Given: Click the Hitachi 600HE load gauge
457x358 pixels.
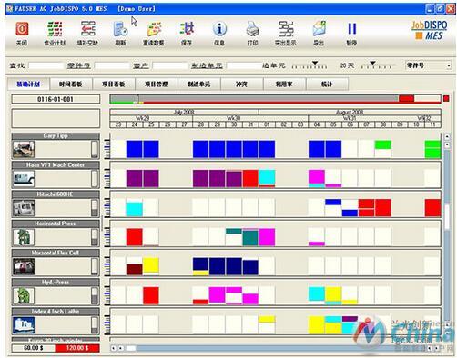Looking at the screenshot, I should [x=95, y=208].
